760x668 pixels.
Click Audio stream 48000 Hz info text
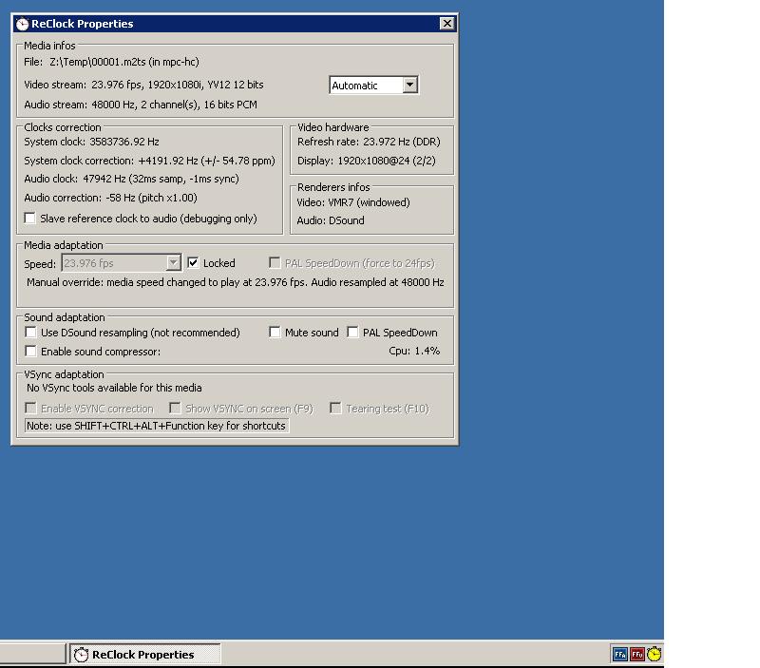click(x=141, y=105)
